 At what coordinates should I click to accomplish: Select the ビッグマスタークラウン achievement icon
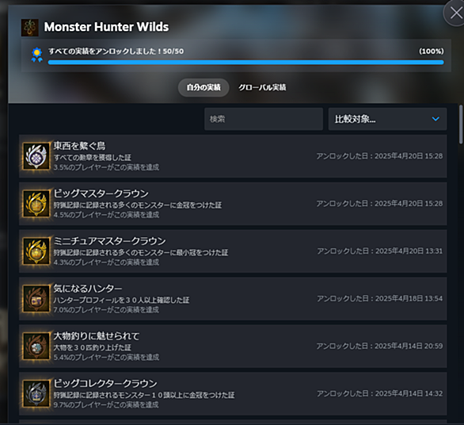tap(36, 204)
